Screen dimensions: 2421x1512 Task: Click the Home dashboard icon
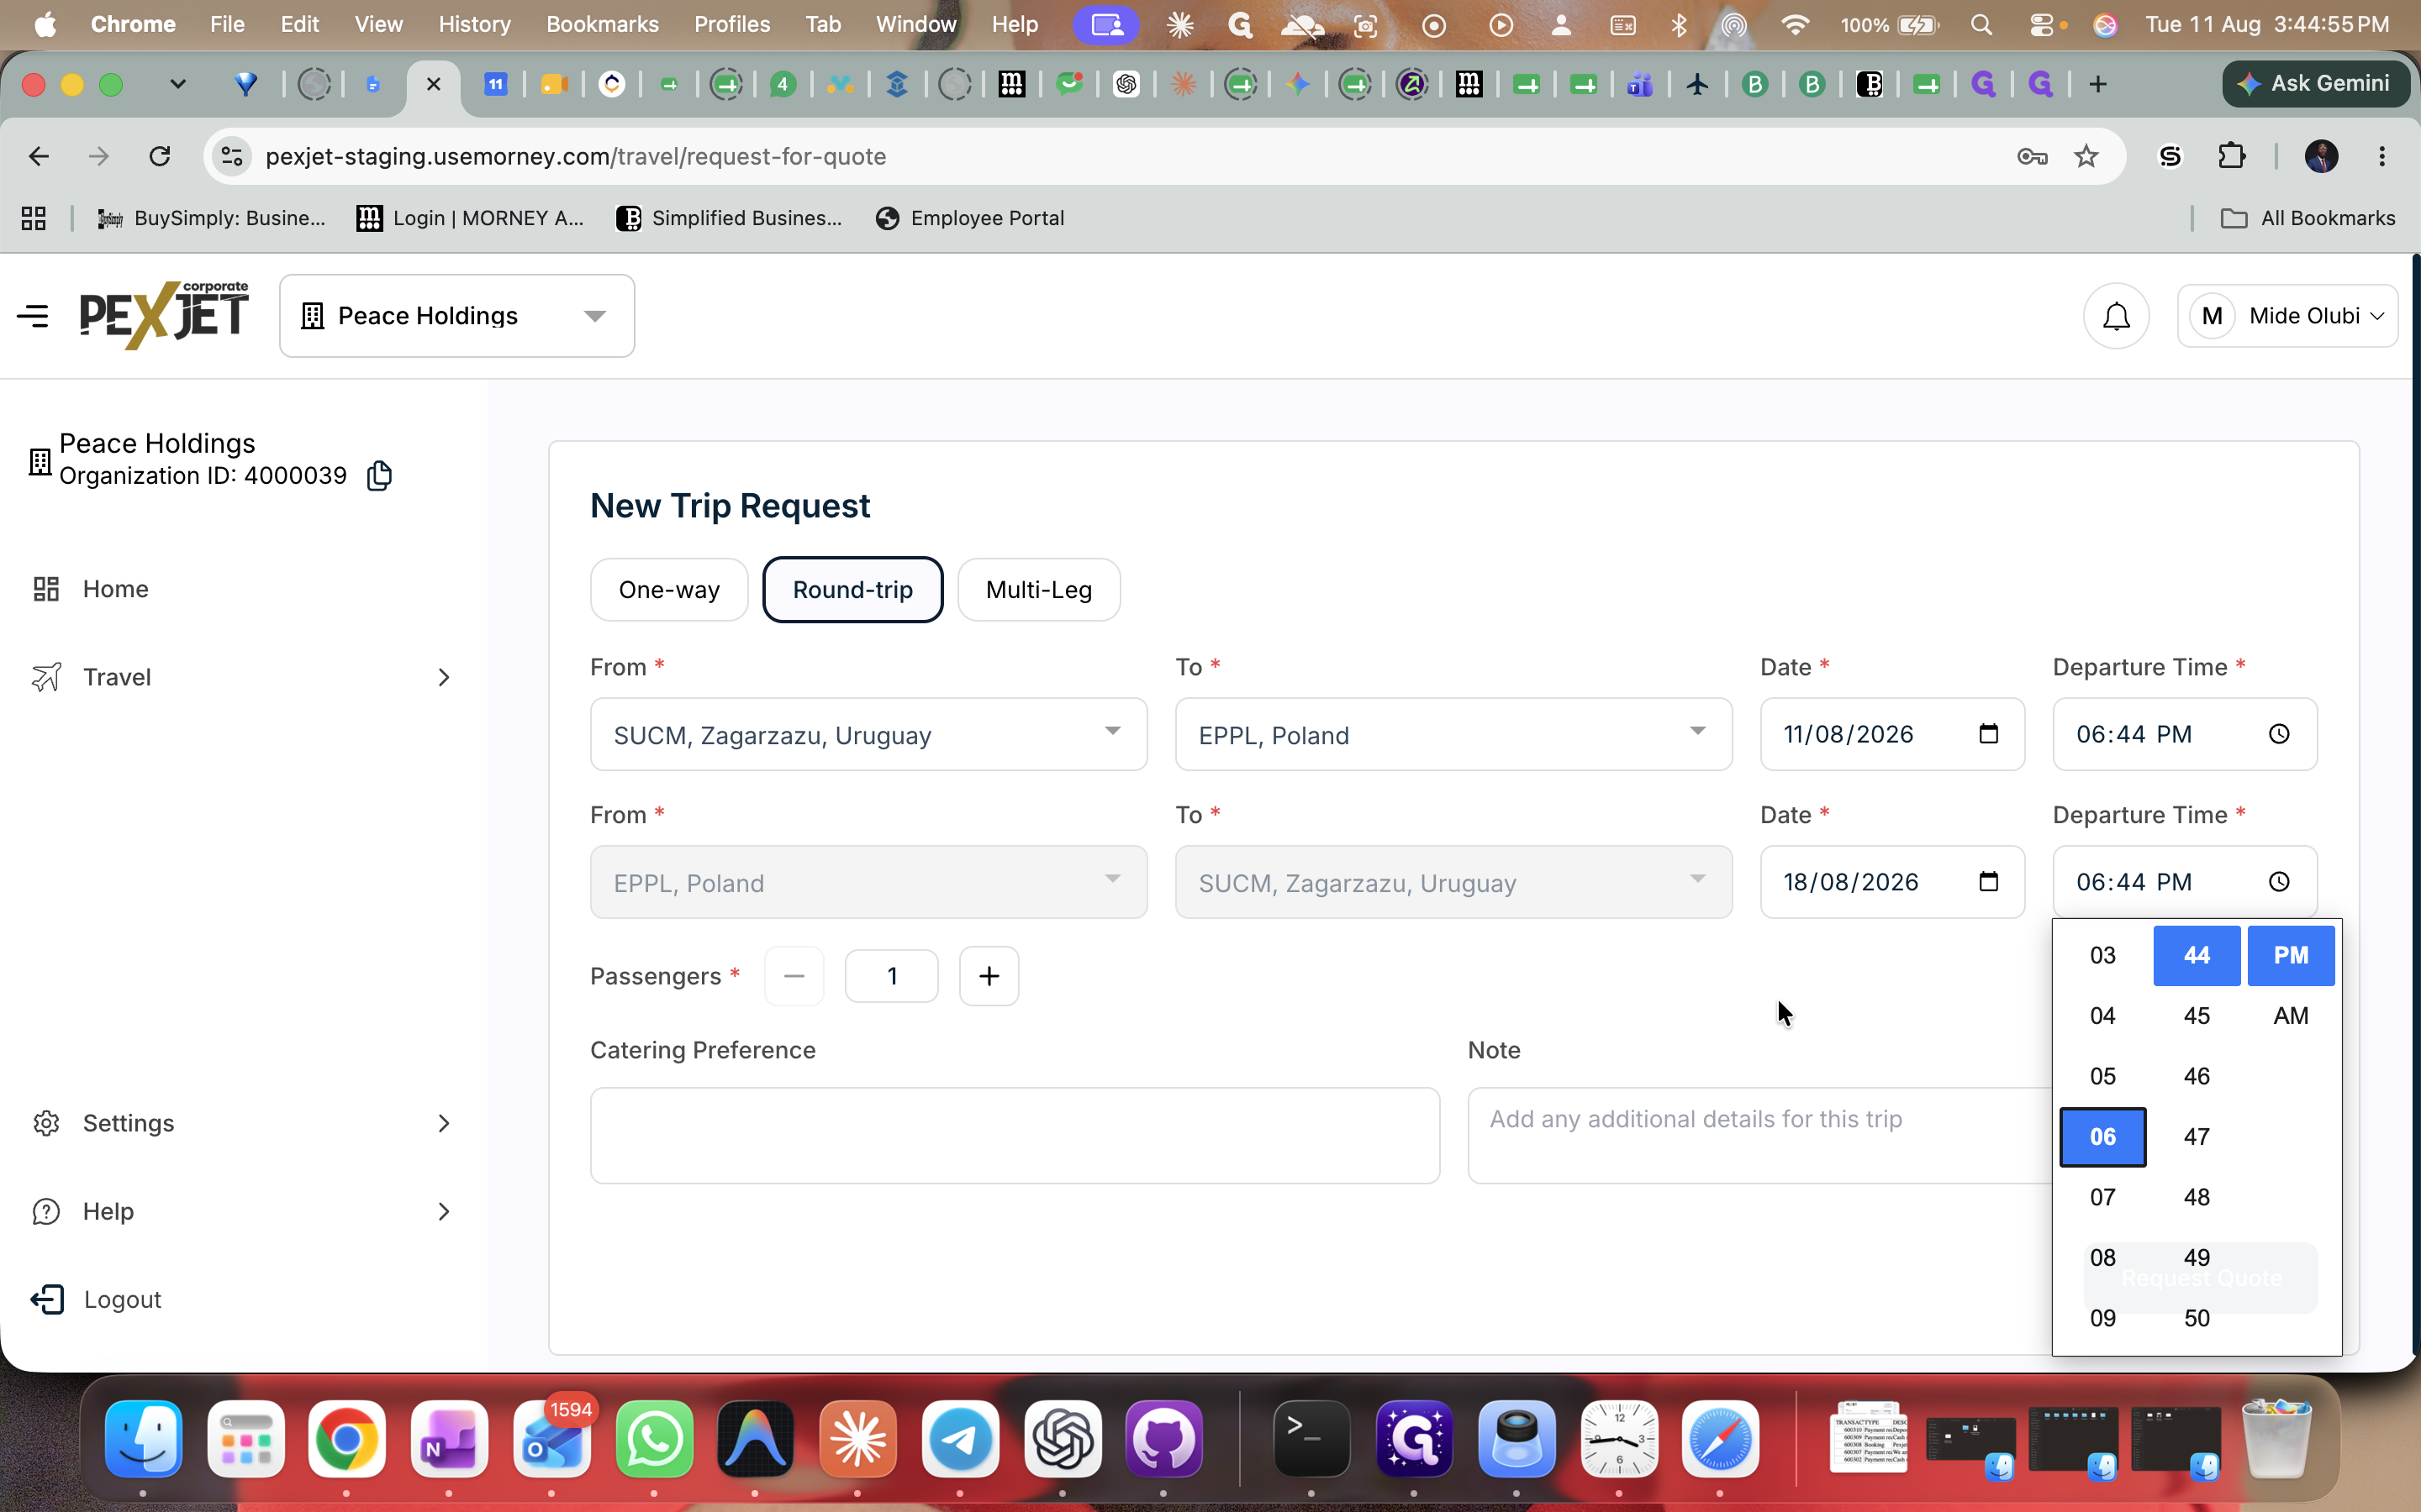[46, 589]
